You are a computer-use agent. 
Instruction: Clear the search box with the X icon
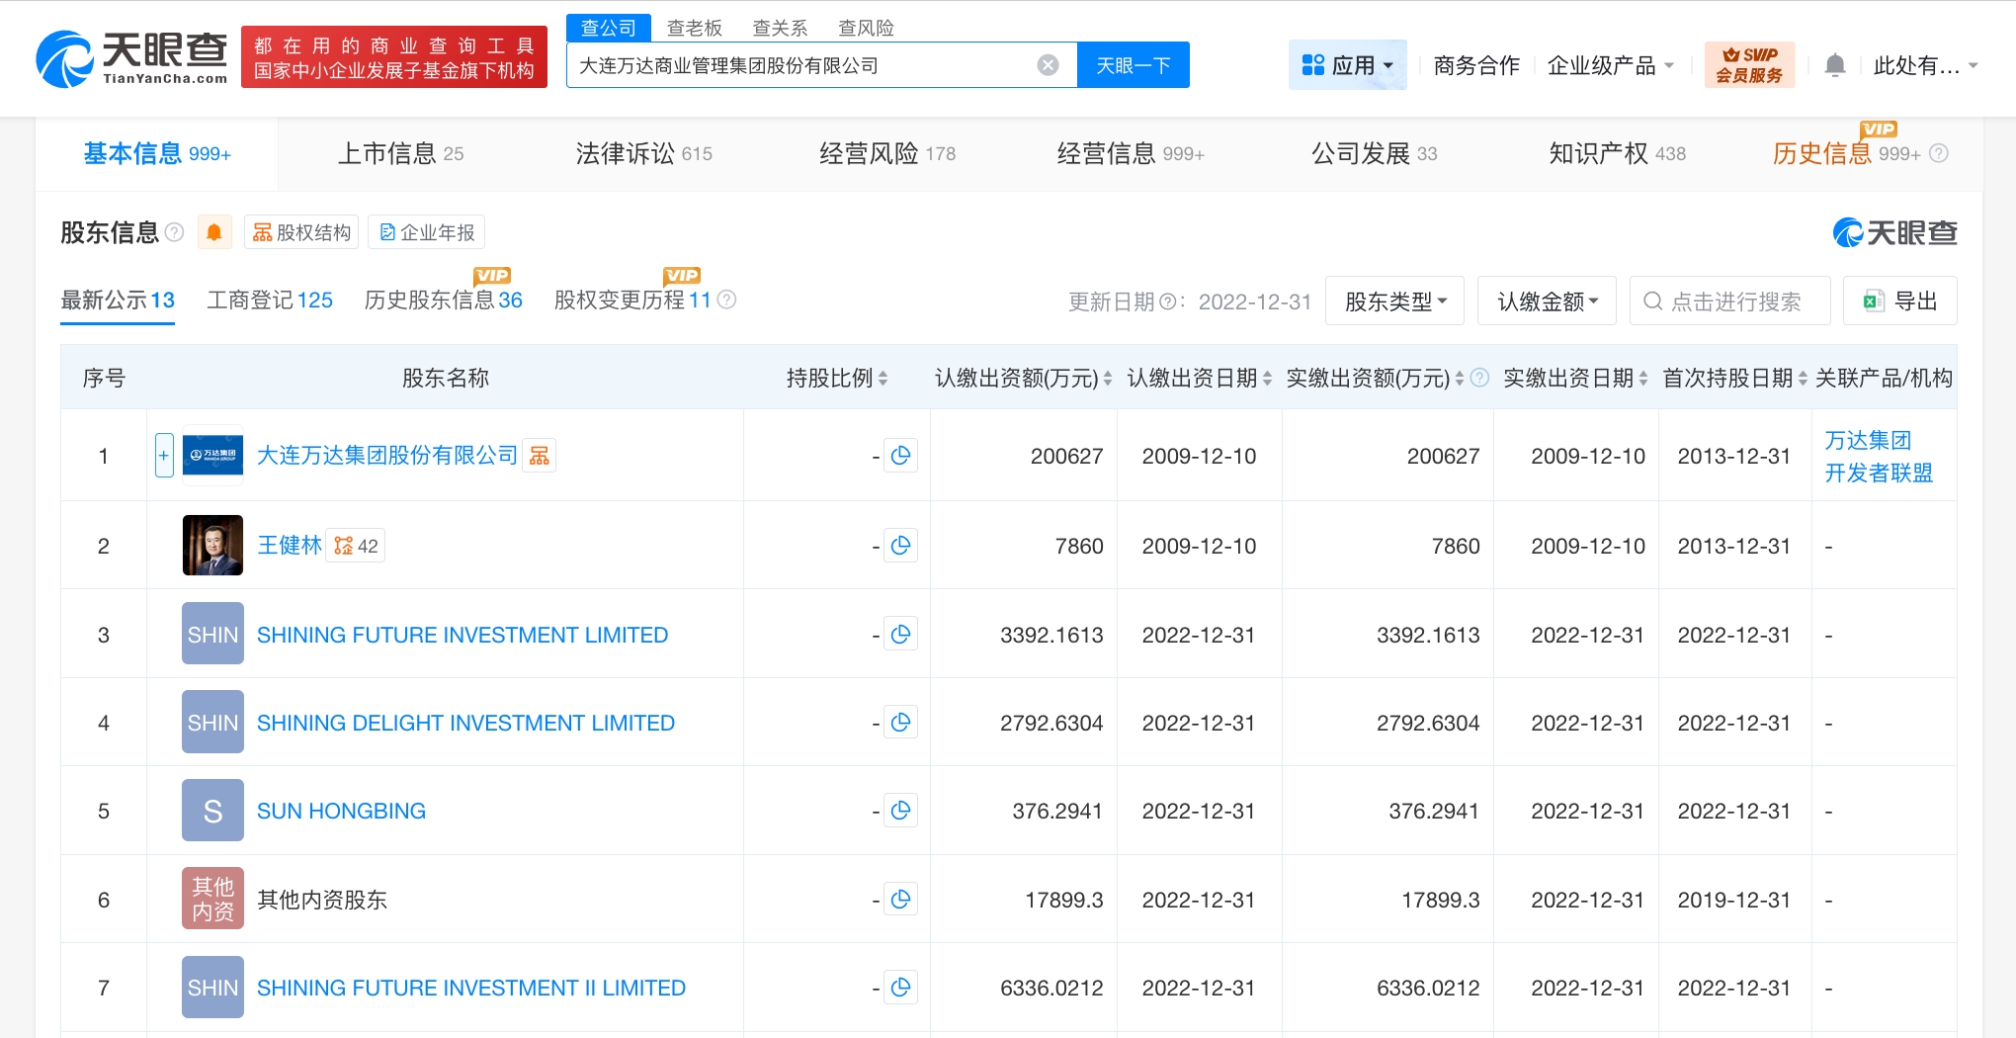click(x=1048, y=65)
